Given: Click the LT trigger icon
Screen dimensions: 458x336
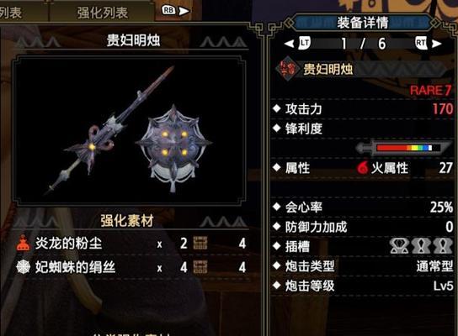Looking at the screenshot, I should pos(305,44).
